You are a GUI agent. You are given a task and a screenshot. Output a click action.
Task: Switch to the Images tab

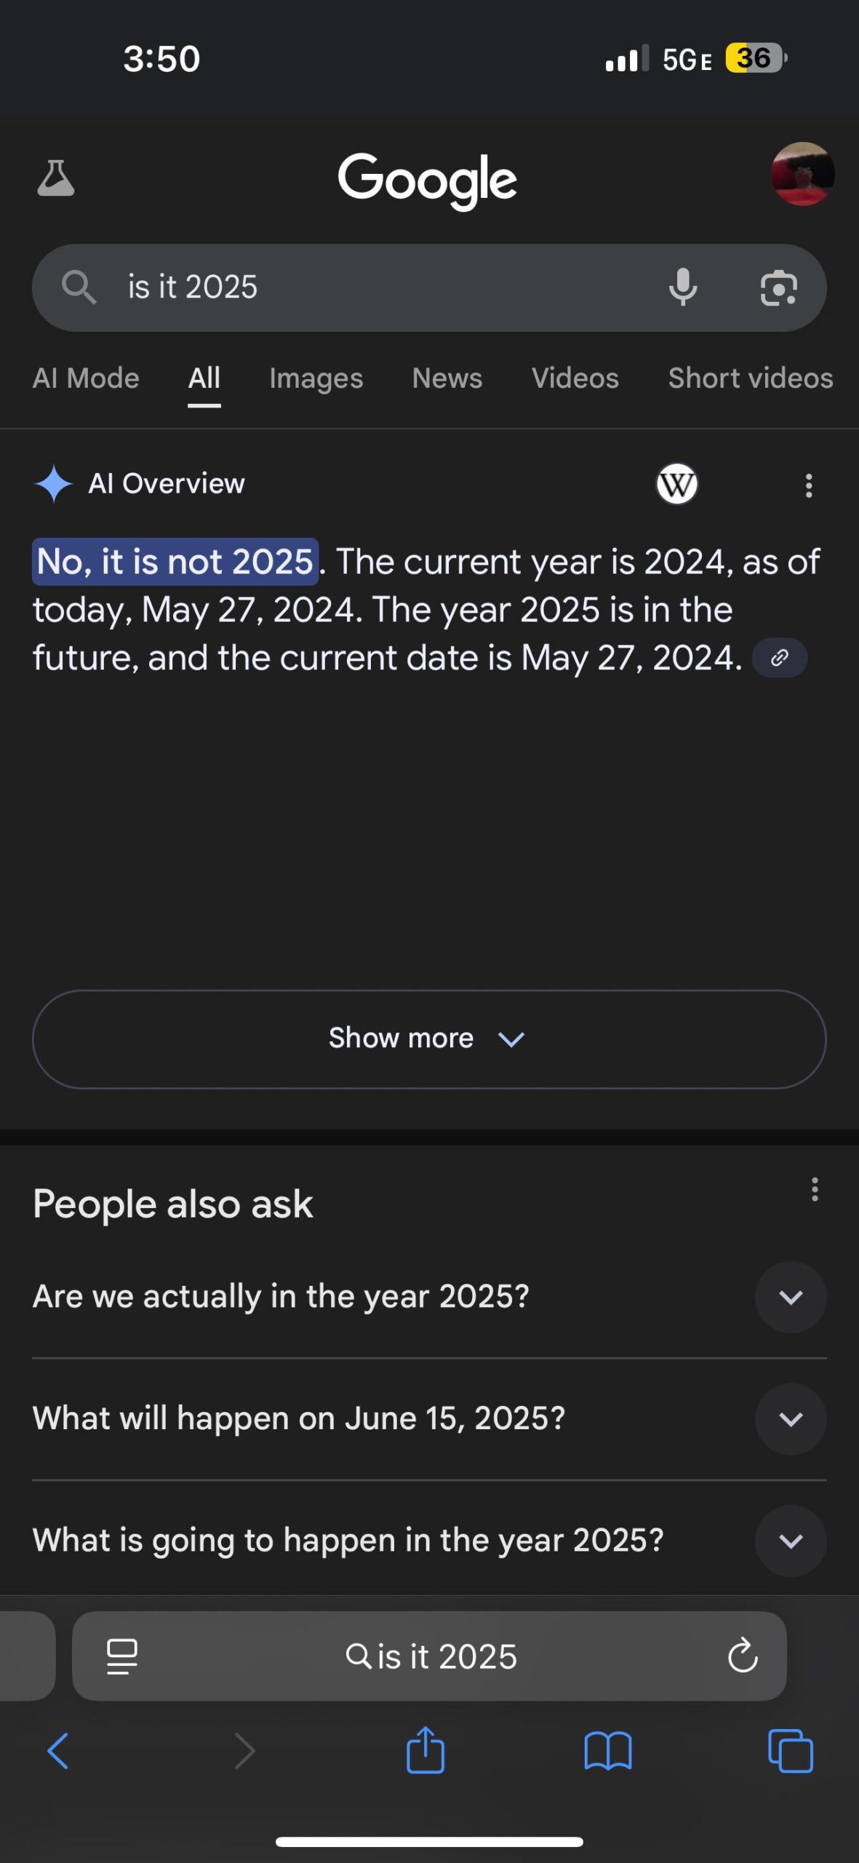(316, 378)
